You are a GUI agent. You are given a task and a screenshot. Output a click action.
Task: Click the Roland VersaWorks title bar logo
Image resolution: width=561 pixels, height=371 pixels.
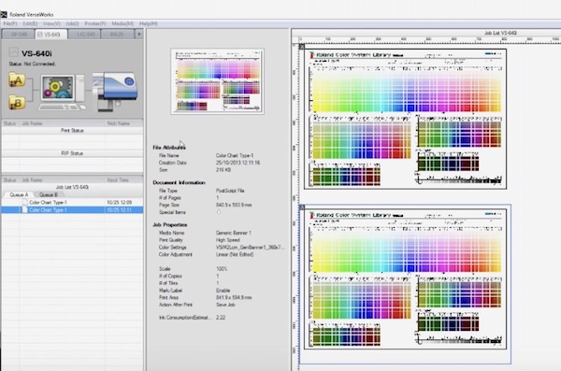(x=4, y=15)
